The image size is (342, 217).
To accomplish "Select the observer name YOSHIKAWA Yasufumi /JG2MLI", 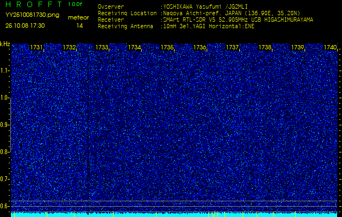I will tap(206, 7).
